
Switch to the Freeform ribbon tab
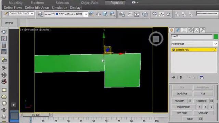tap(37, 3)
